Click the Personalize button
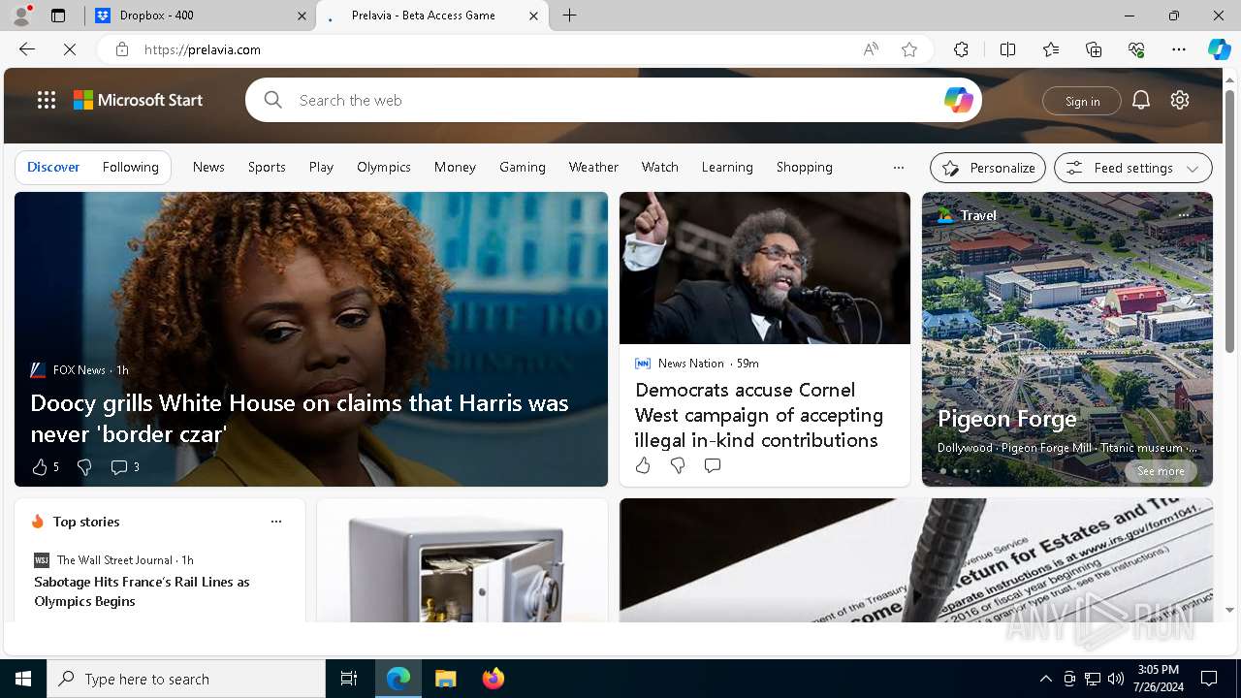1241x698 pixels. 988,168
